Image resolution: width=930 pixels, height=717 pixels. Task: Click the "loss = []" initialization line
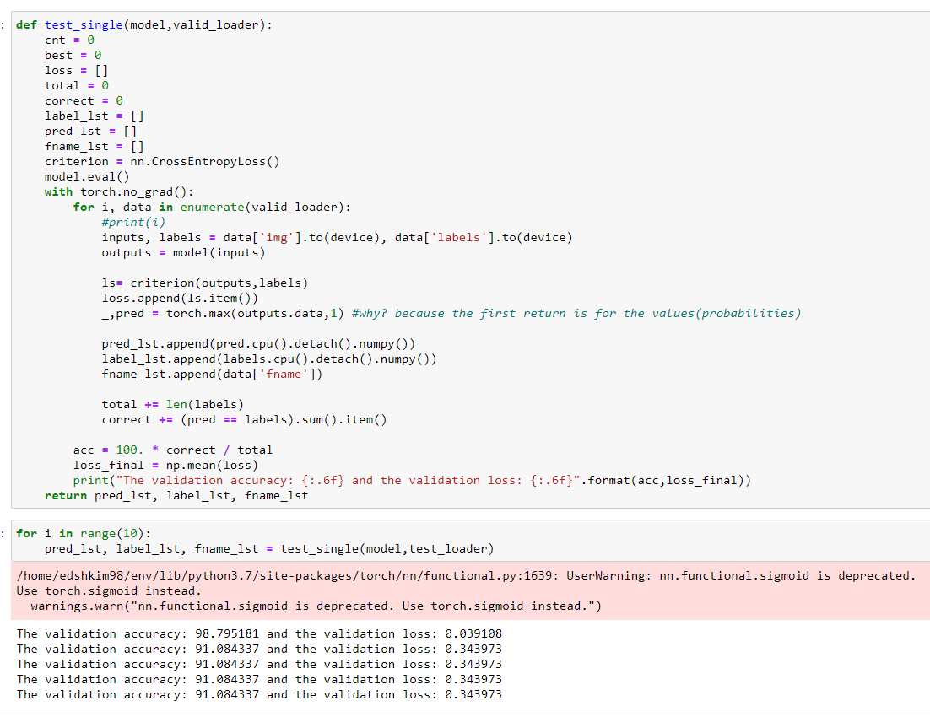(77, 71)
